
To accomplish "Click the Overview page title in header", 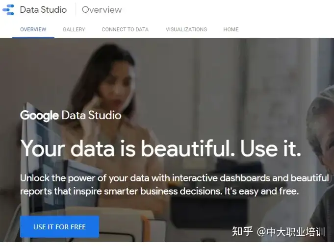I will [102, 10].
